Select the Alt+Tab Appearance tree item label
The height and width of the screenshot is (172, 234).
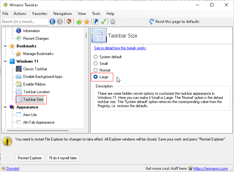coord(39,122)
